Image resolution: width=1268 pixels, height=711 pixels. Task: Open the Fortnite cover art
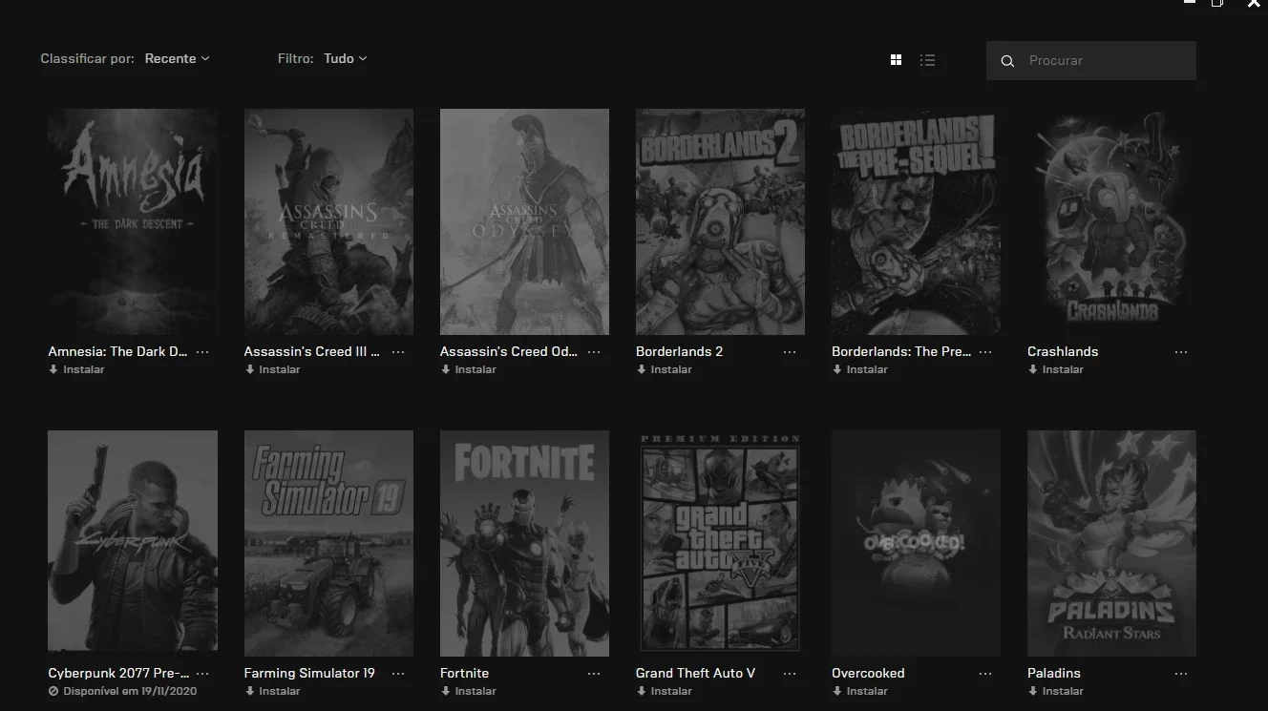(x=524, y=543)
